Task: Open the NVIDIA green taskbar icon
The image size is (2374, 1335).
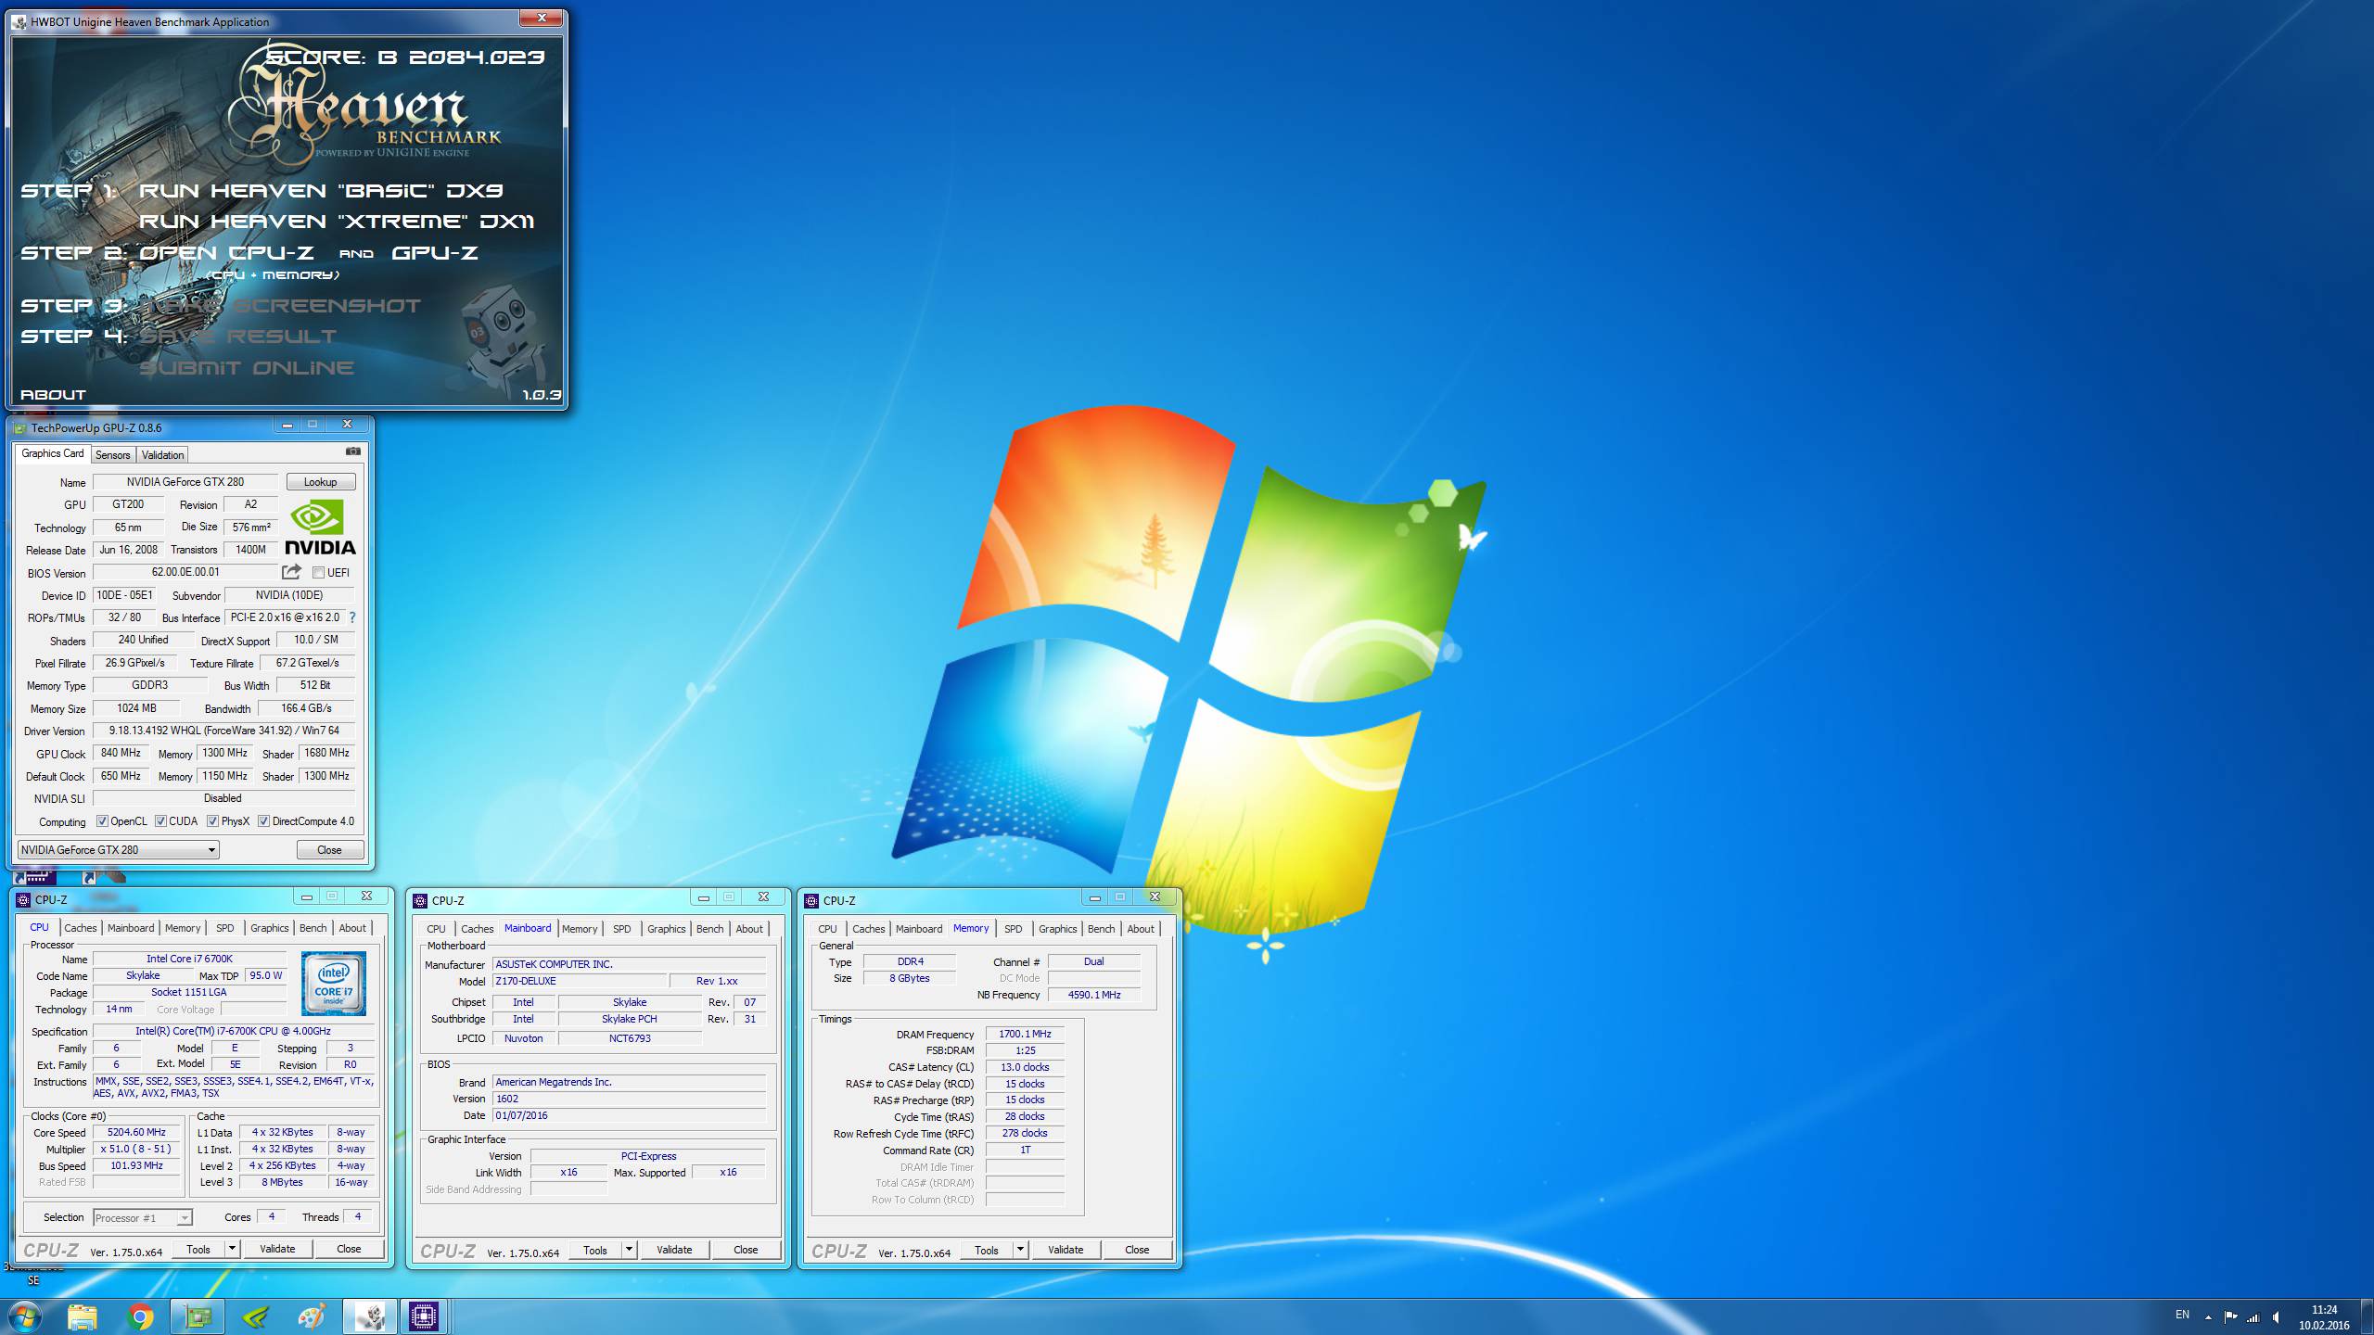Action: pos(255,1316)
